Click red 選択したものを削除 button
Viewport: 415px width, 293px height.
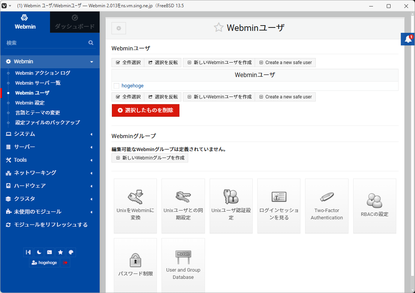pyautogui.click(x=145, y=110)
